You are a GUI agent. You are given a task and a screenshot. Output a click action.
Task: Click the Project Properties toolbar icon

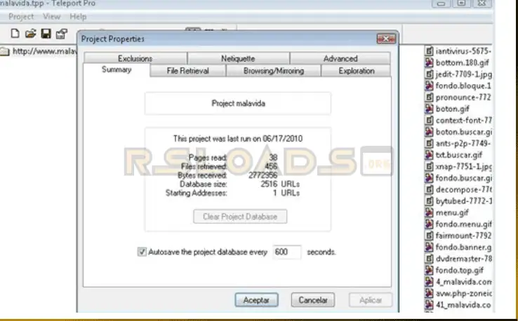click(x=61, y=33)
